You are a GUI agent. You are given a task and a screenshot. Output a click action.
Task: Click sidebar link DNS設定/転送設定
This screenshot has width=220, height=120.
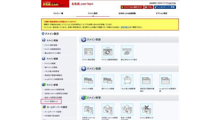coord(52,116)
